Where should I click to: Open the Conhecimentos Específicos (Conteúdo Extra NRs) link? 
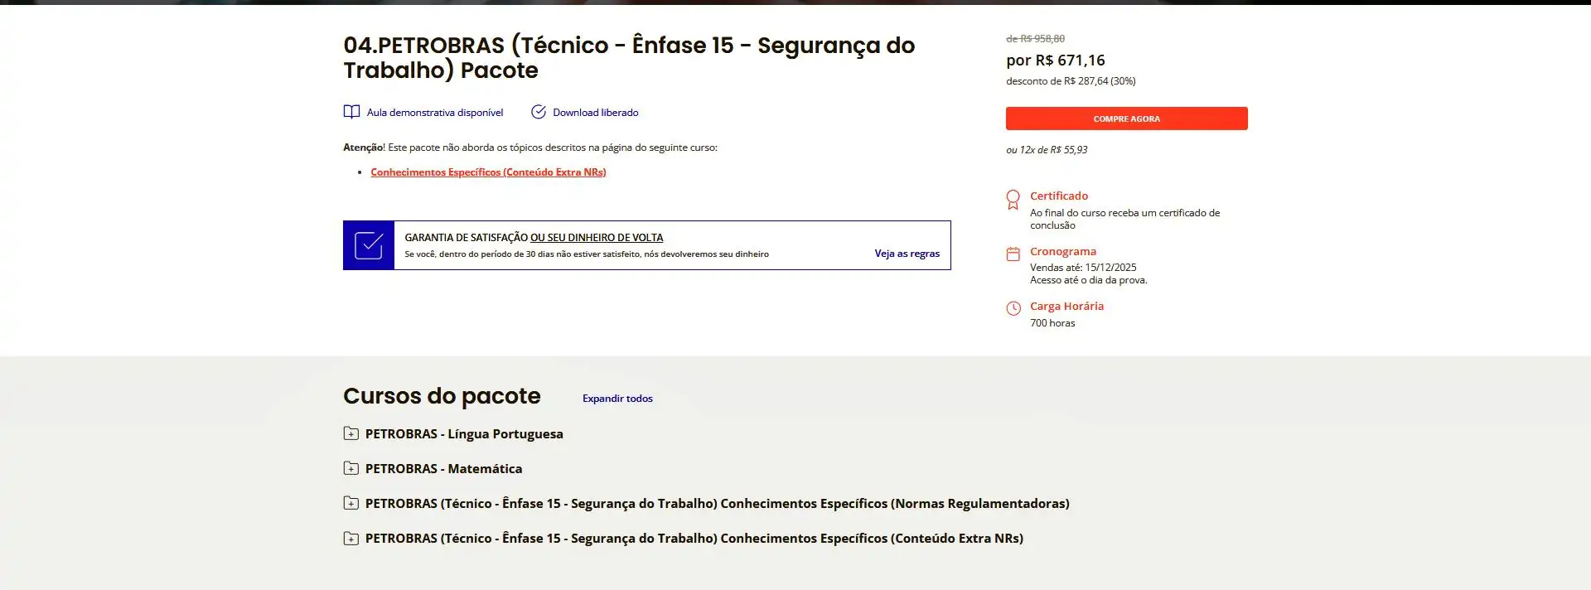488,172
